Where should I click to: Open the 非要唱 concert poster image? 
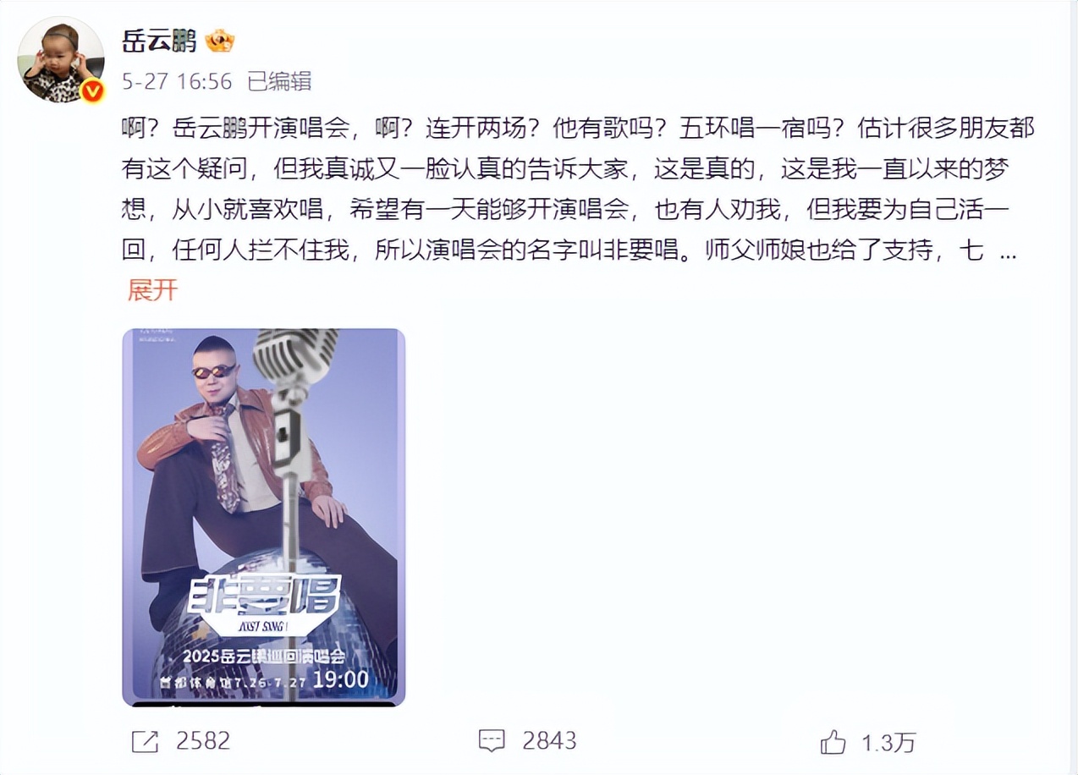pos(264,517)
